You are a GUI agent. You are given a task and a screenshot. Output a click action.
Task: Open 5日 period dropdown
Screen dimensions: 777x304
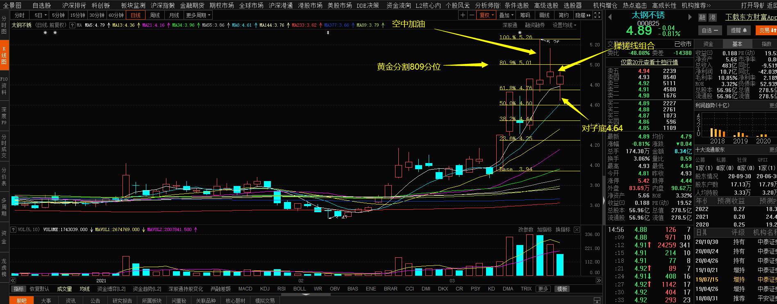click(41, 15)
